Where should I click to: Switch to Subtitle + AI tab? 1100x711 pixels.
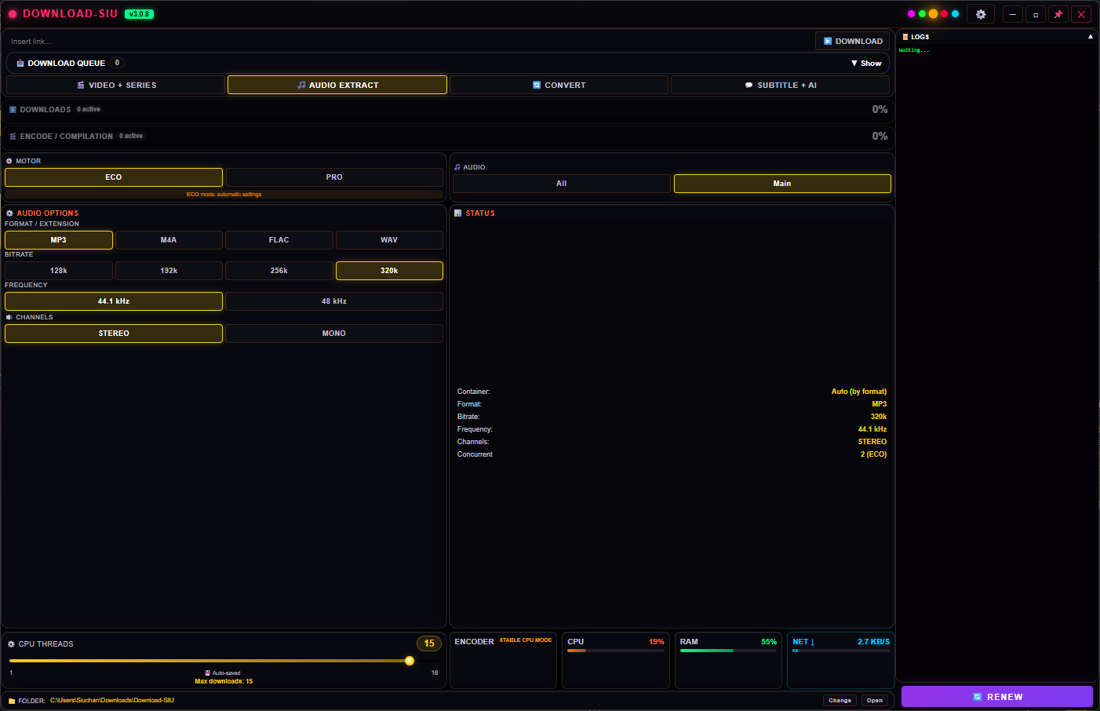tap(780, 85)
